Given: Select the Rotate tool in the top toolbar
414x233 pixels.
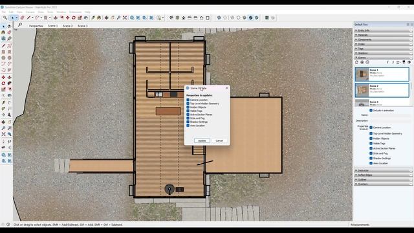Looking at the screenshot, I should click(74, 17).
